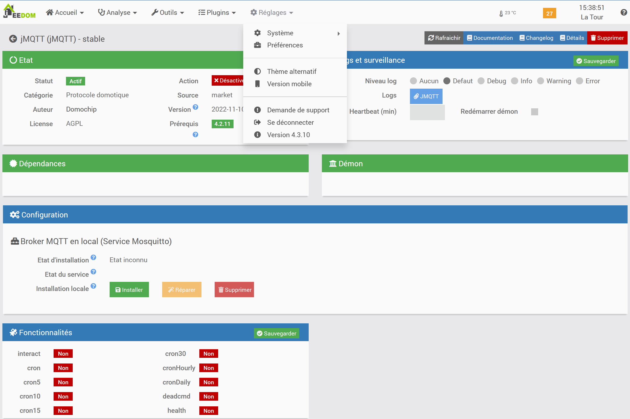The height and width of the screenshot is (419, 630).
Task: Toggle the Redémarrer démon checkbox
Action: (x=534, y=112)
